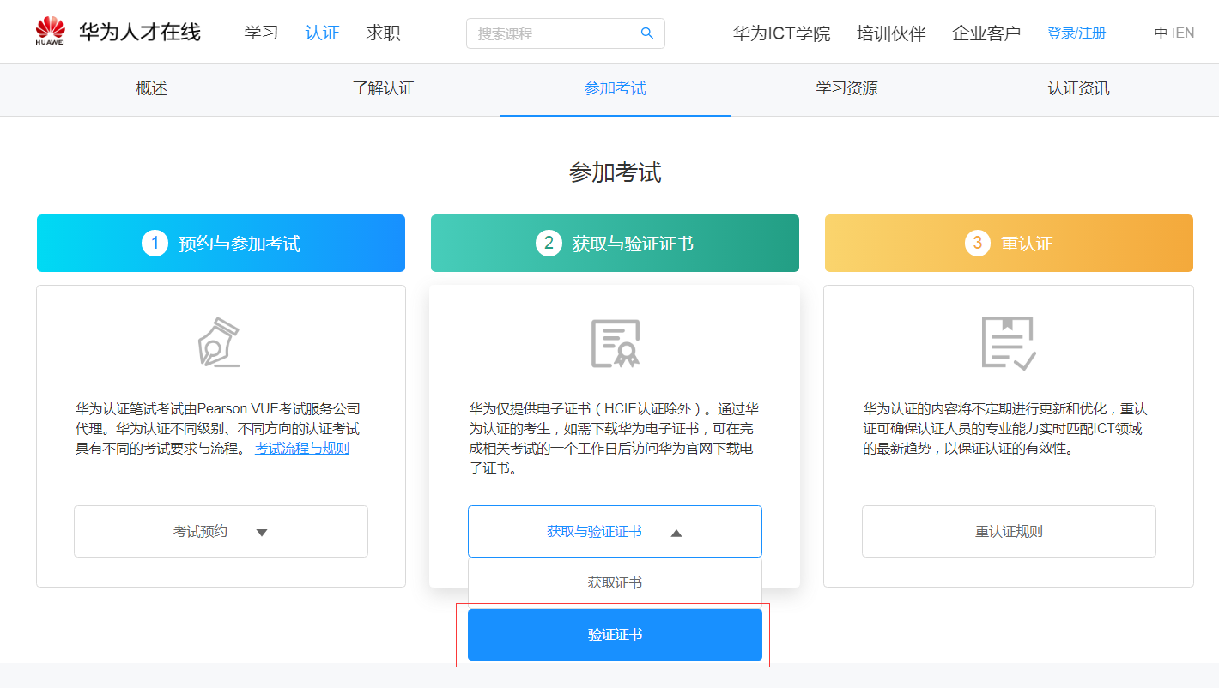Click the recertification document icon on card 3
Image resolution: width=1219 pixels, height=688 pixels.
tap(1008, 341)
